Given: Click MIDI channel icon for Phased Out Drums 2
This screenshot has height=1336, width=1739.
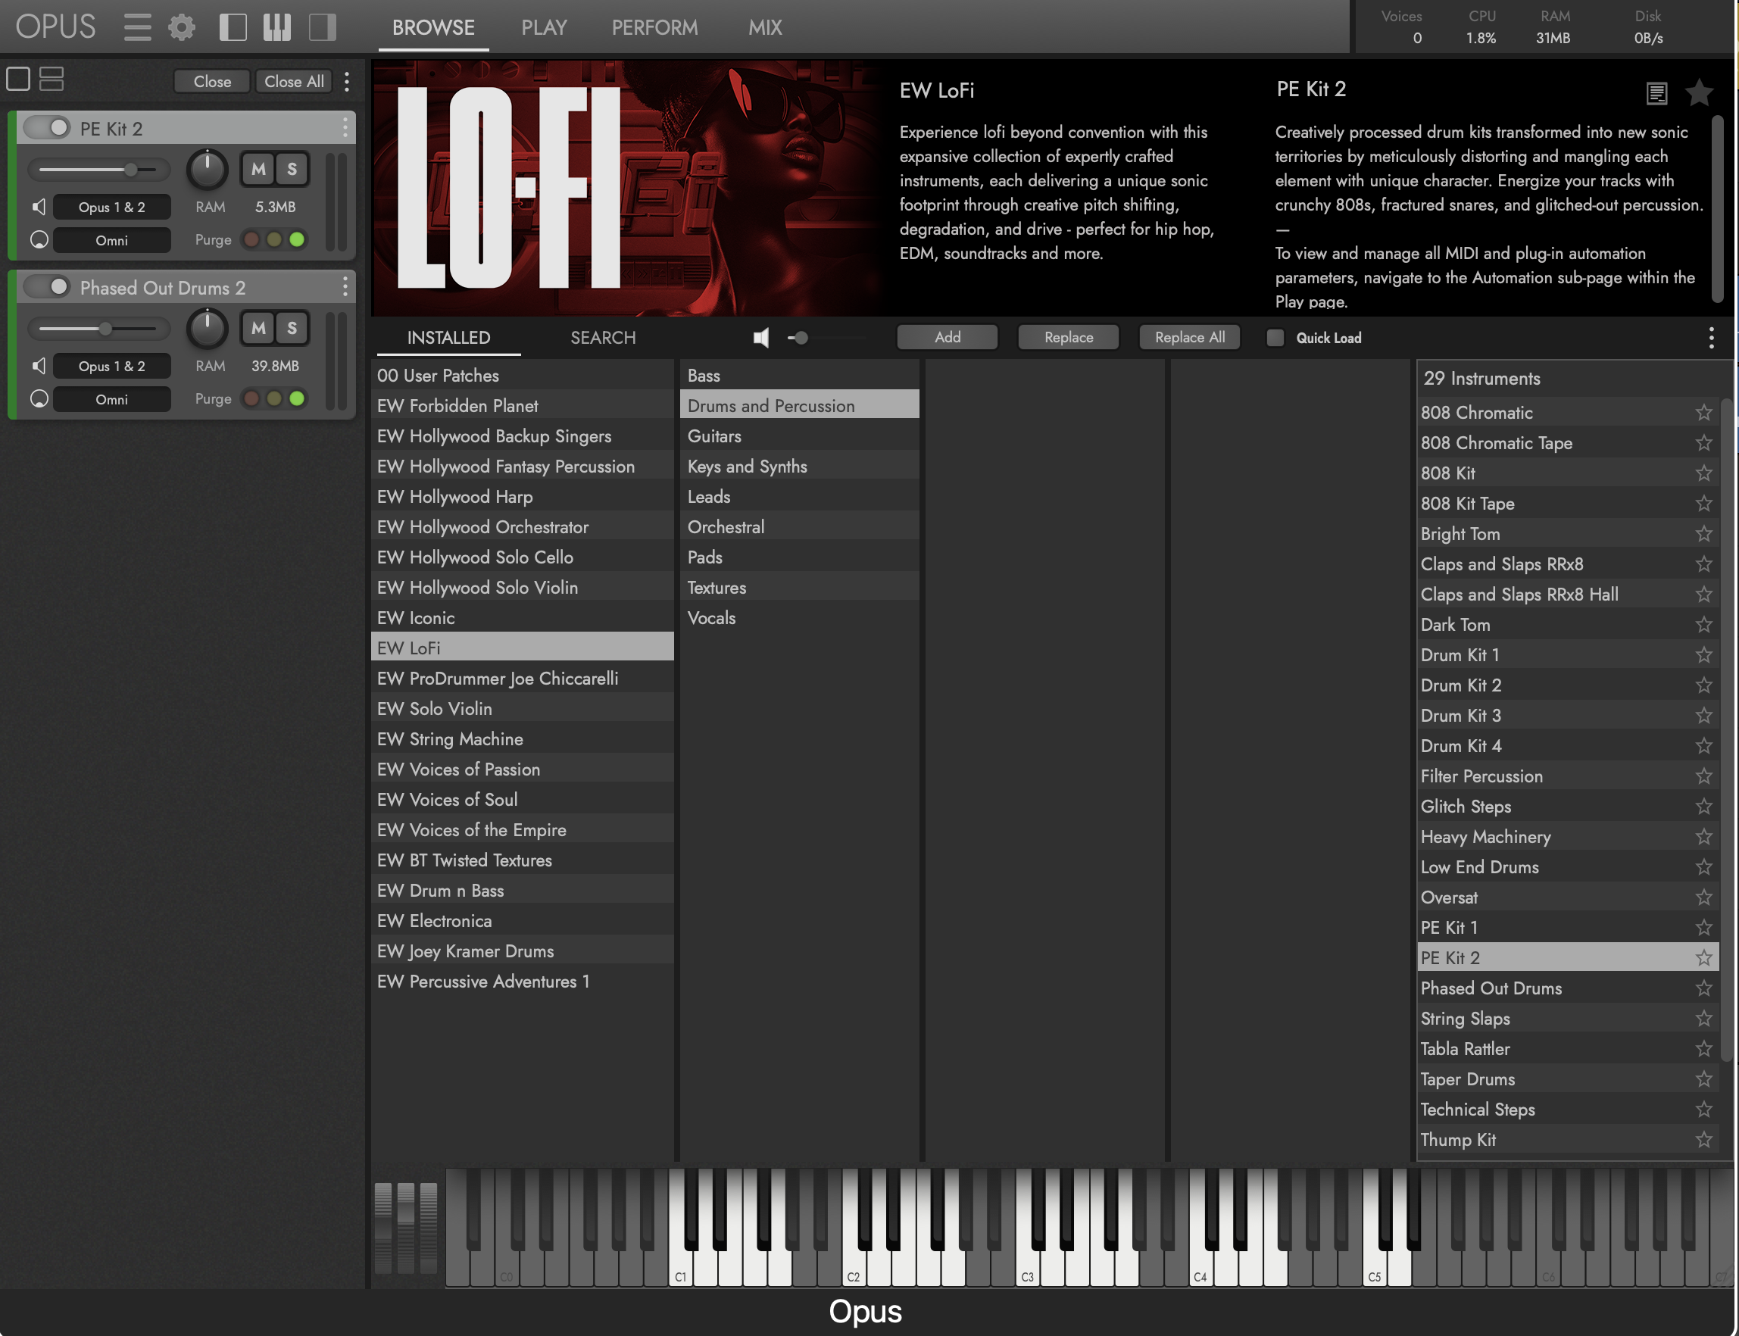Looking at the screenshot, I should (x=39, y=398).
